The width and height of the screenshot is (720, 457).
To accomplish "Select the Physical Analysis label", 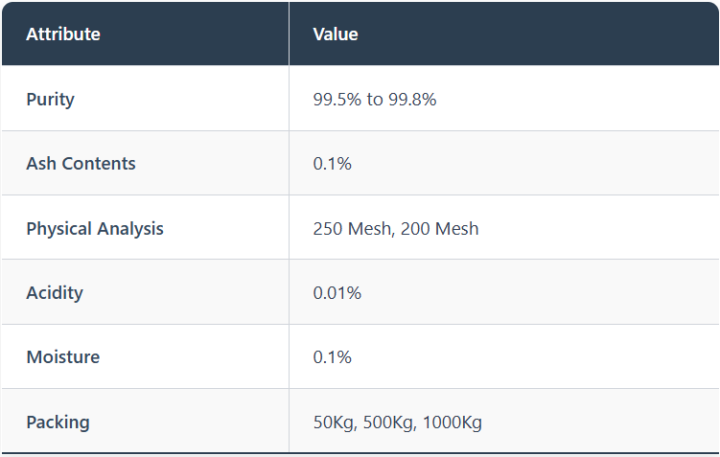I will point(95,229).
